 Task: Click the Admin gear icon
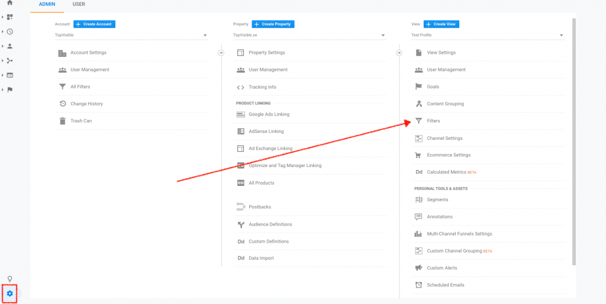[9, 293]
